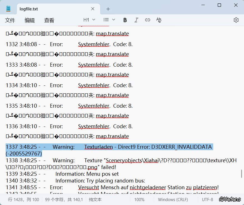Click the Notepad app icon in title bar

pyautogui.click(x=8, y=9)
